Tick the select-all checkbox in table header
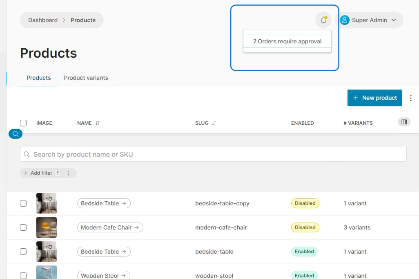Viewport: 419px width, 279px height. [23, 123]
